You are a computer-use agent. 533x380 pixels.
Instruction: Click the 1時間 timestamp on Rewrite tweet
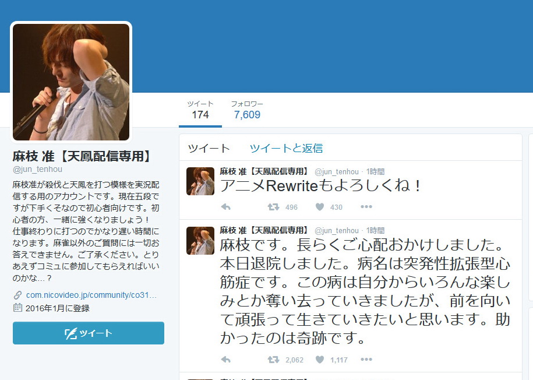click(375, 171)
